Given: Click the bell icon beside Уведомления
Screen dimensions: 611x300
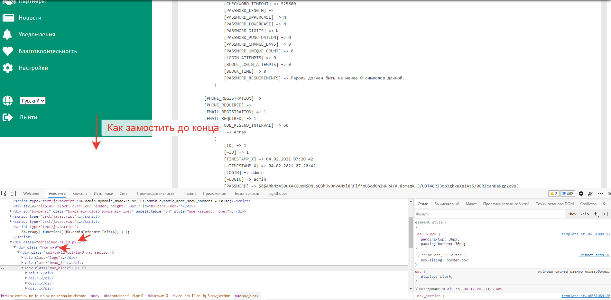Looking at the screenshot, I should [x=7, y=34].
